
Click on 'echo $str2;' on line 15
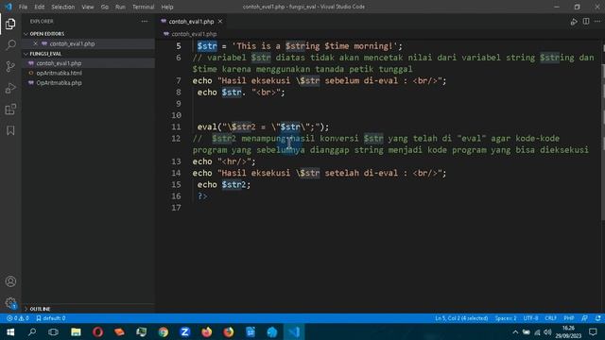tap(224, 185)
